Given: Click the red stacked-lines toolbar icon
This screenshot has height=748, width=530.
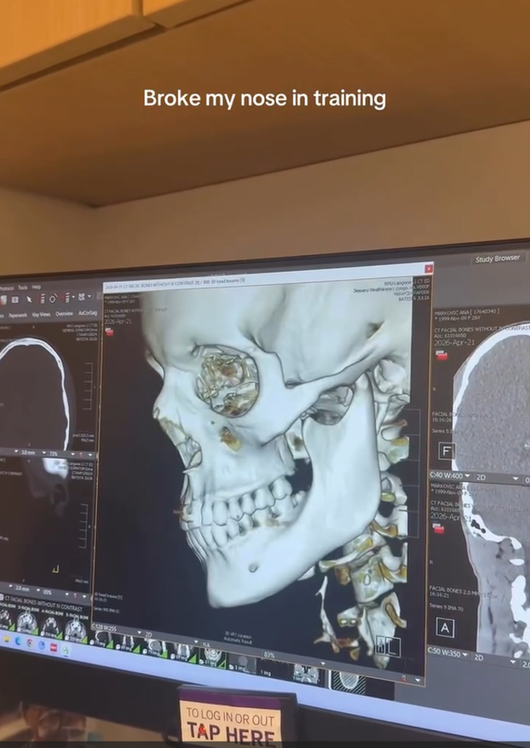Looking at the screenshot, I should click(x=67, y=297).
